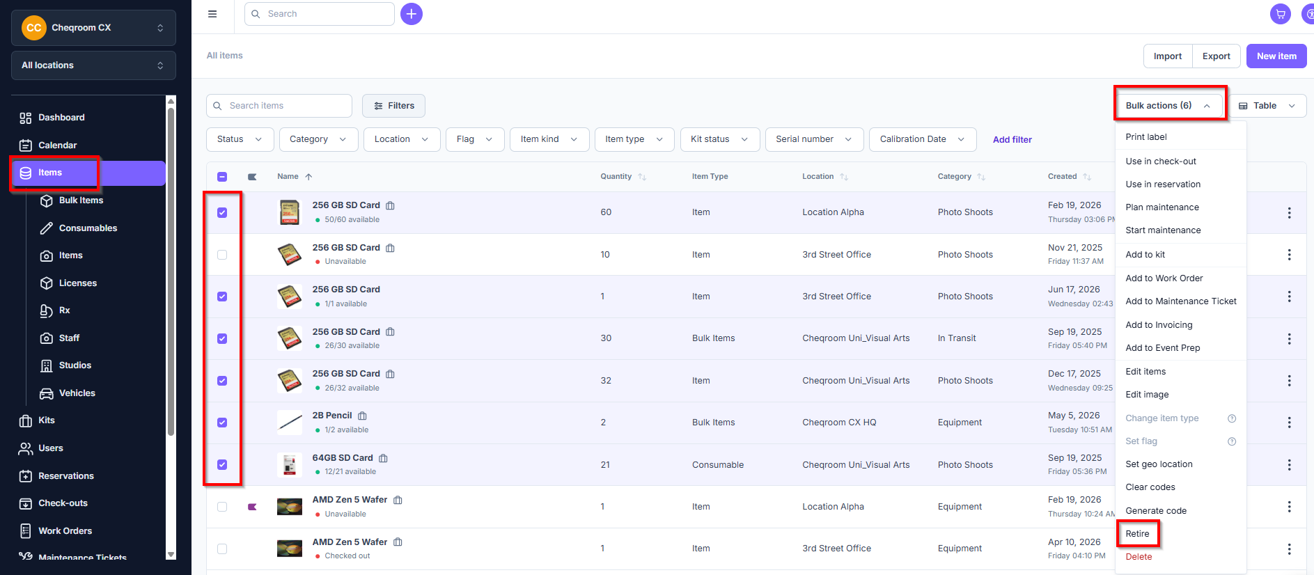Toggle the select-all checkbox in table header
The width and height of the screenshot is (1314, 575).
point(222,177)
